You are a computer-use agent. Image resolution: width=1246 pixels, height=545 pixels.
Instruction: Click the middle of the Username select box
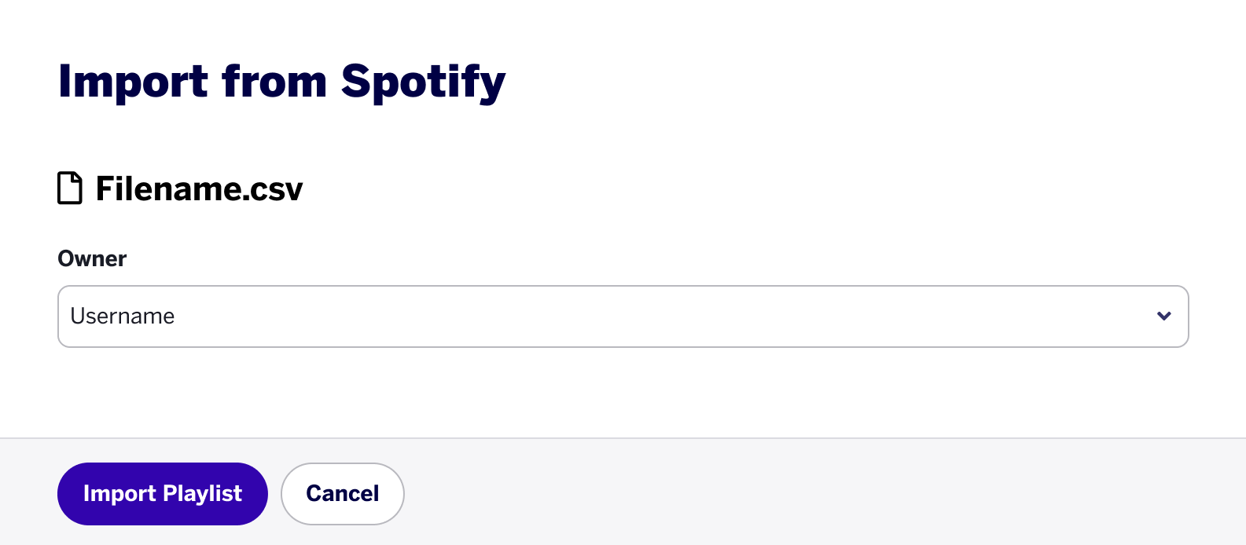click(623, 316)
